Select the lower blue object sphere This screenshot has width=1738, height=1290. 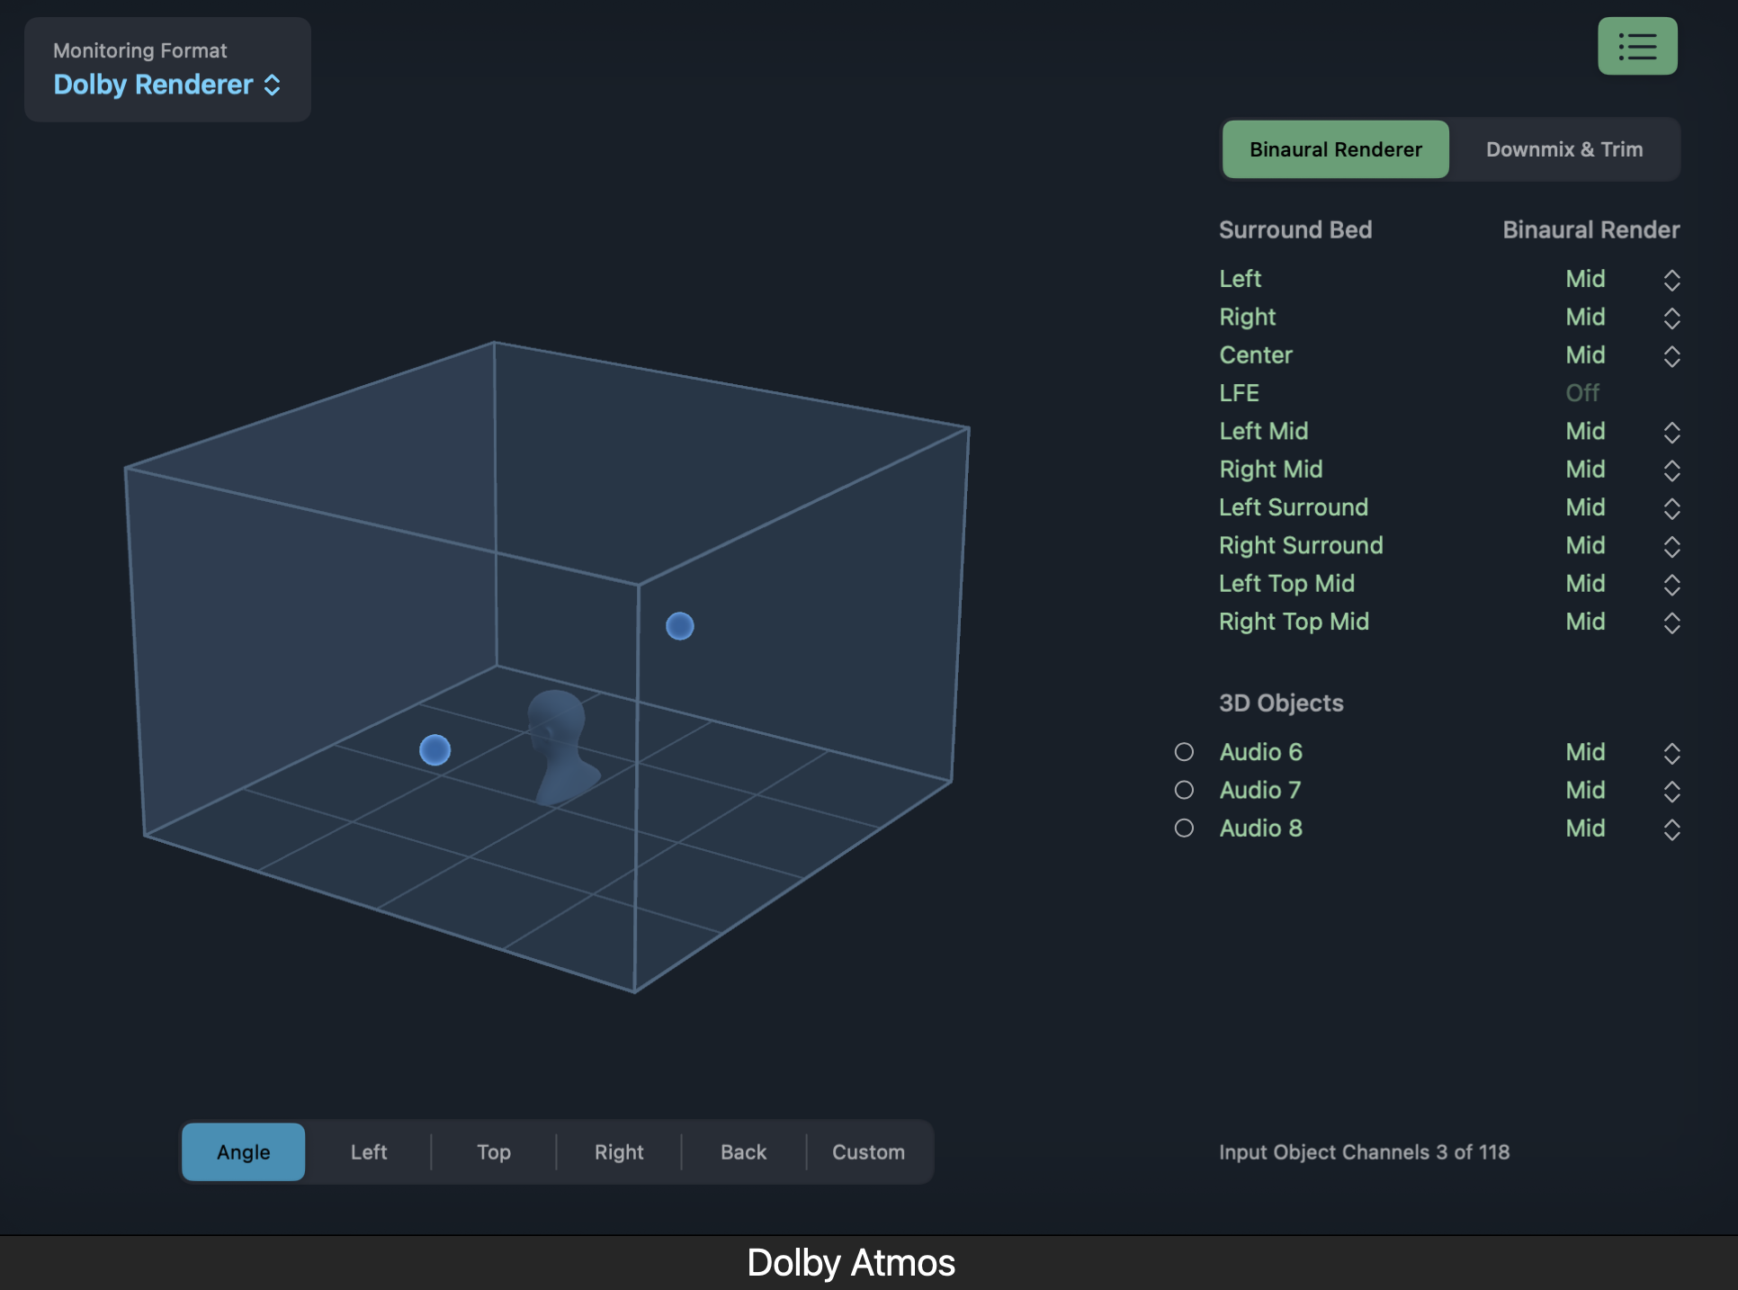click(434, 749)
